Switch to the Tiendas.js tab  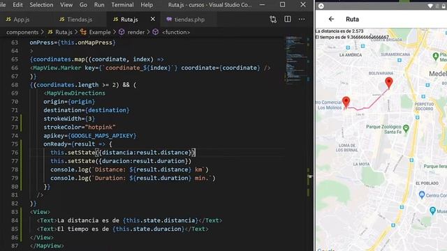click(x=76, y=20)
